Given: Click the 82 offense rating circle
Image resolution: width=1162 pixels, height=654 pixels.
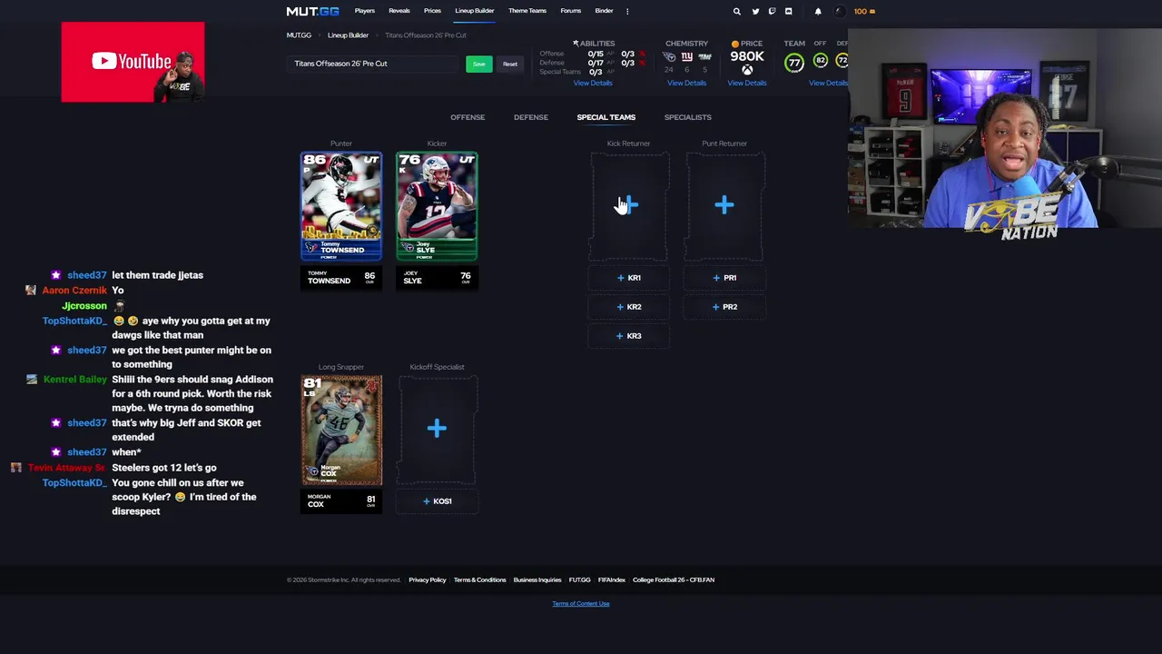Looking at the screenshot, I should (x=821, y=60).
